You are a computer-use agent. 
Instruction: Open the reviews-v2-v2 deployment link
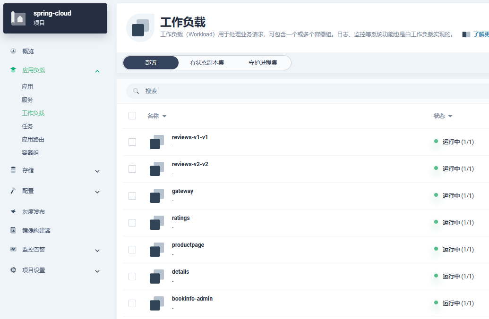pyautogui.click(x=190, y=164)
